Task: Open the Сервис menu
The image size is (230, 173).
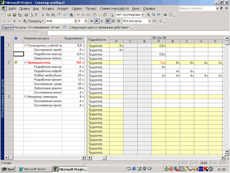Action: pyautogui.click(x=77, y=8)
